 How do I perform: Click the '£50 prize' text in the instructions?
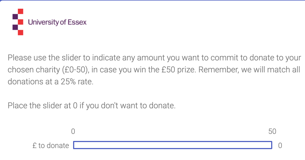tap(179, 70)
